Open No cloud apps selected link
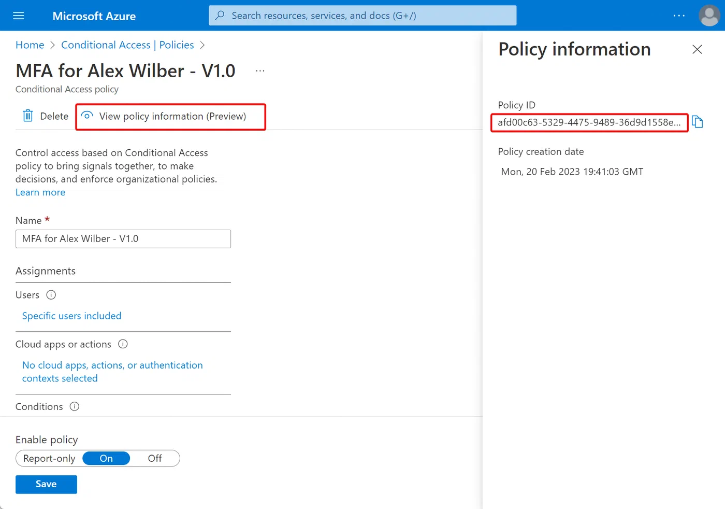This screenshot has height=509, width=725. coord(112,372)
